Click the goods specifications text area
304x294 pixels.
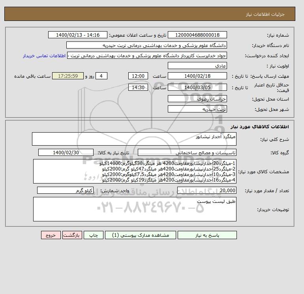[135, 171]
